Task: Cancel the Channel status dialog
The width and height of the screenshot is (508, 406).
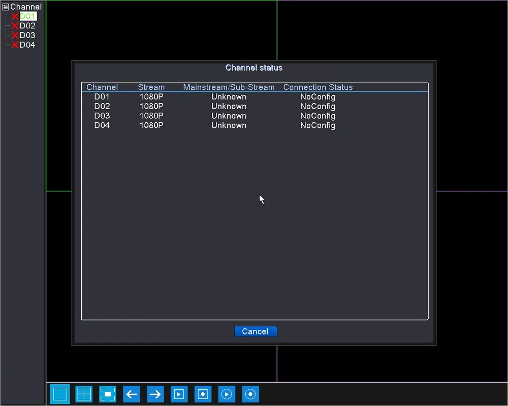Action: pyautogui.click(x=256, y=331)
